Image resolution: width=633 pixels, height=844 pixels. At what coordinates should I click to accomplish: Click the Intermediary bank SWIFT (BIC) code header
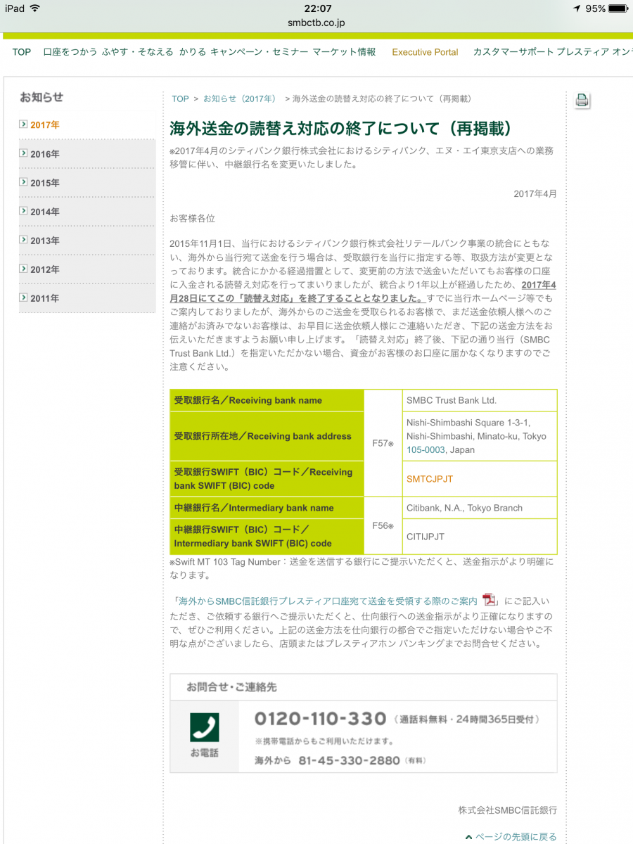[267, 537]
